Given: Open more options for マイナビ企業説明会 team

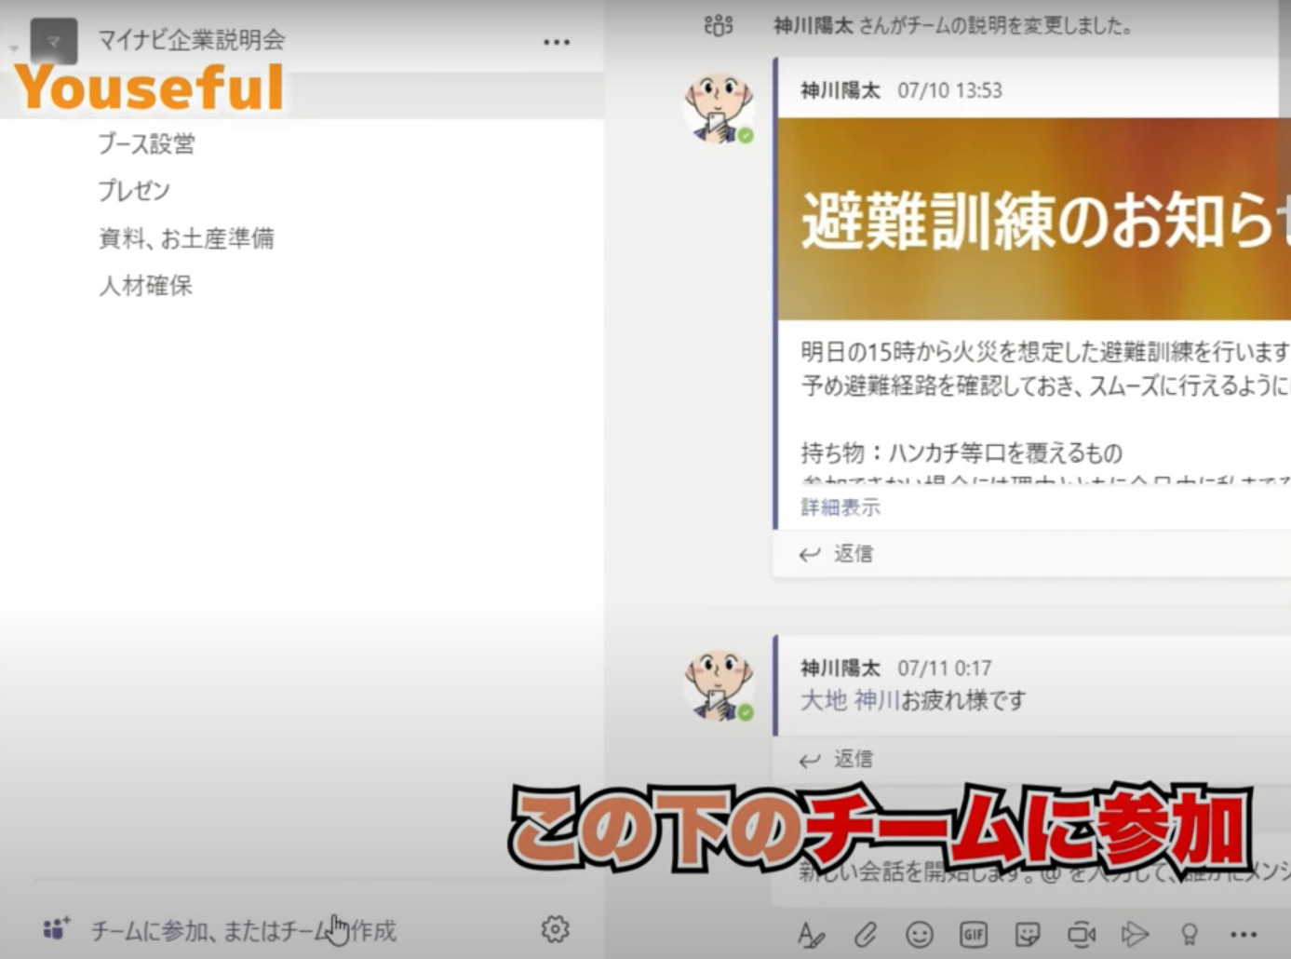Looking at the screenshot, I should pyautogui.click(x=556, y=42).
